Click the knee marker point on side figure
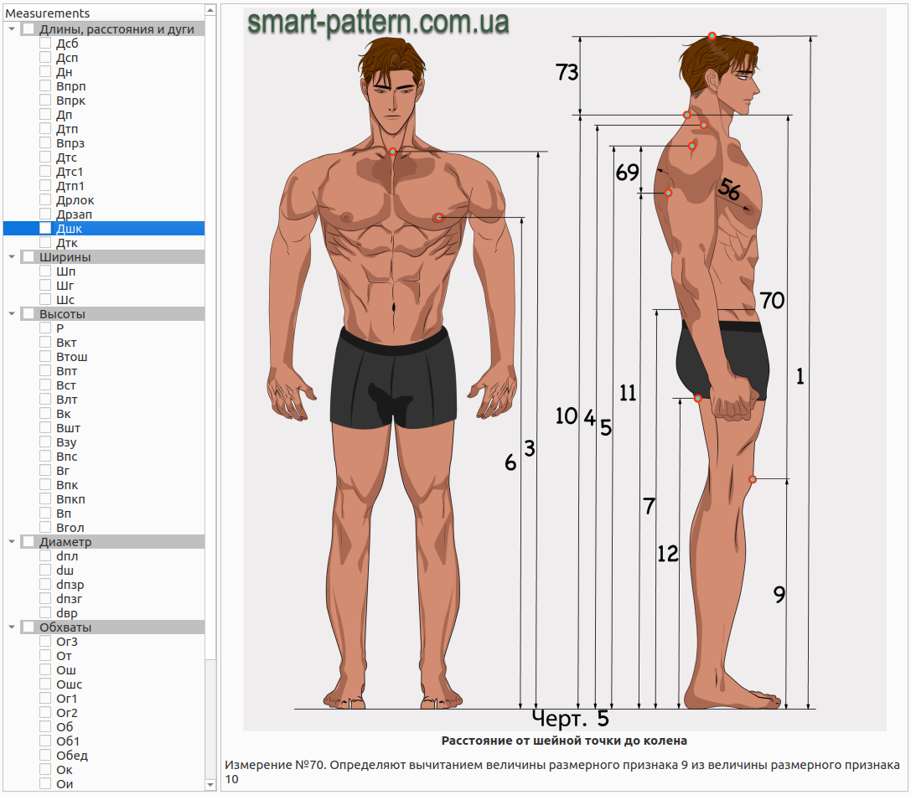Screen dimensions: 911x795 (753, 479)
